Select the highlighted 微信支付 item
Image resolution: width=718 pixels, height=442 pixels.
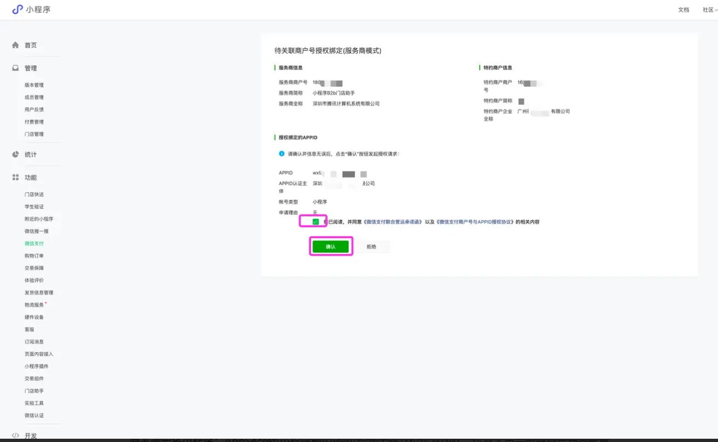[x=34, y=244]
